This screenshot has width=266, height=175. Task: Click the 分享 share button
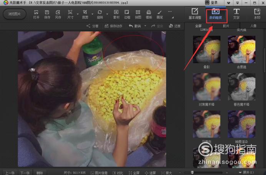click(x=93, y=26)
